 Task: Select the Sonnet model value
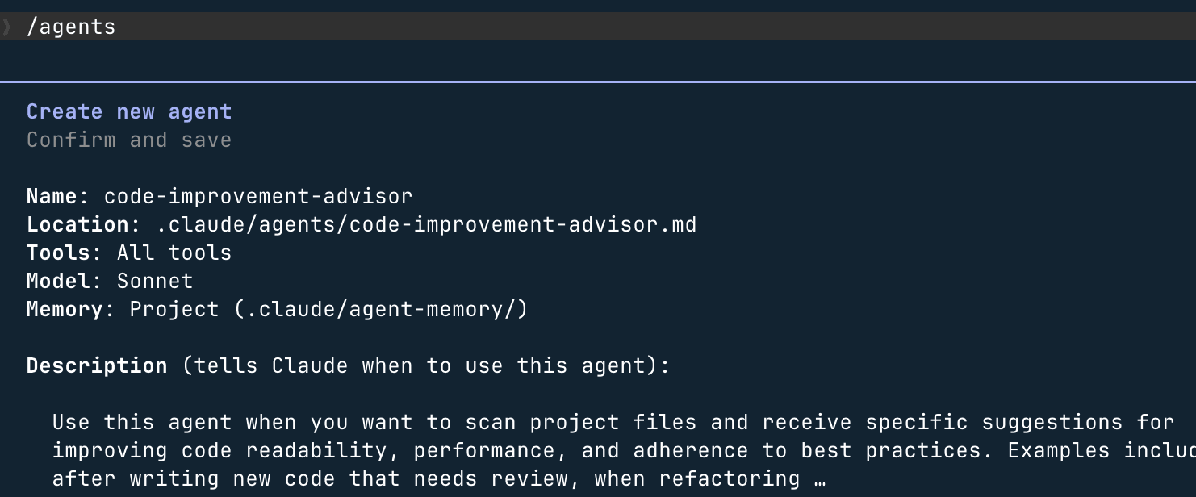[155, 281]
